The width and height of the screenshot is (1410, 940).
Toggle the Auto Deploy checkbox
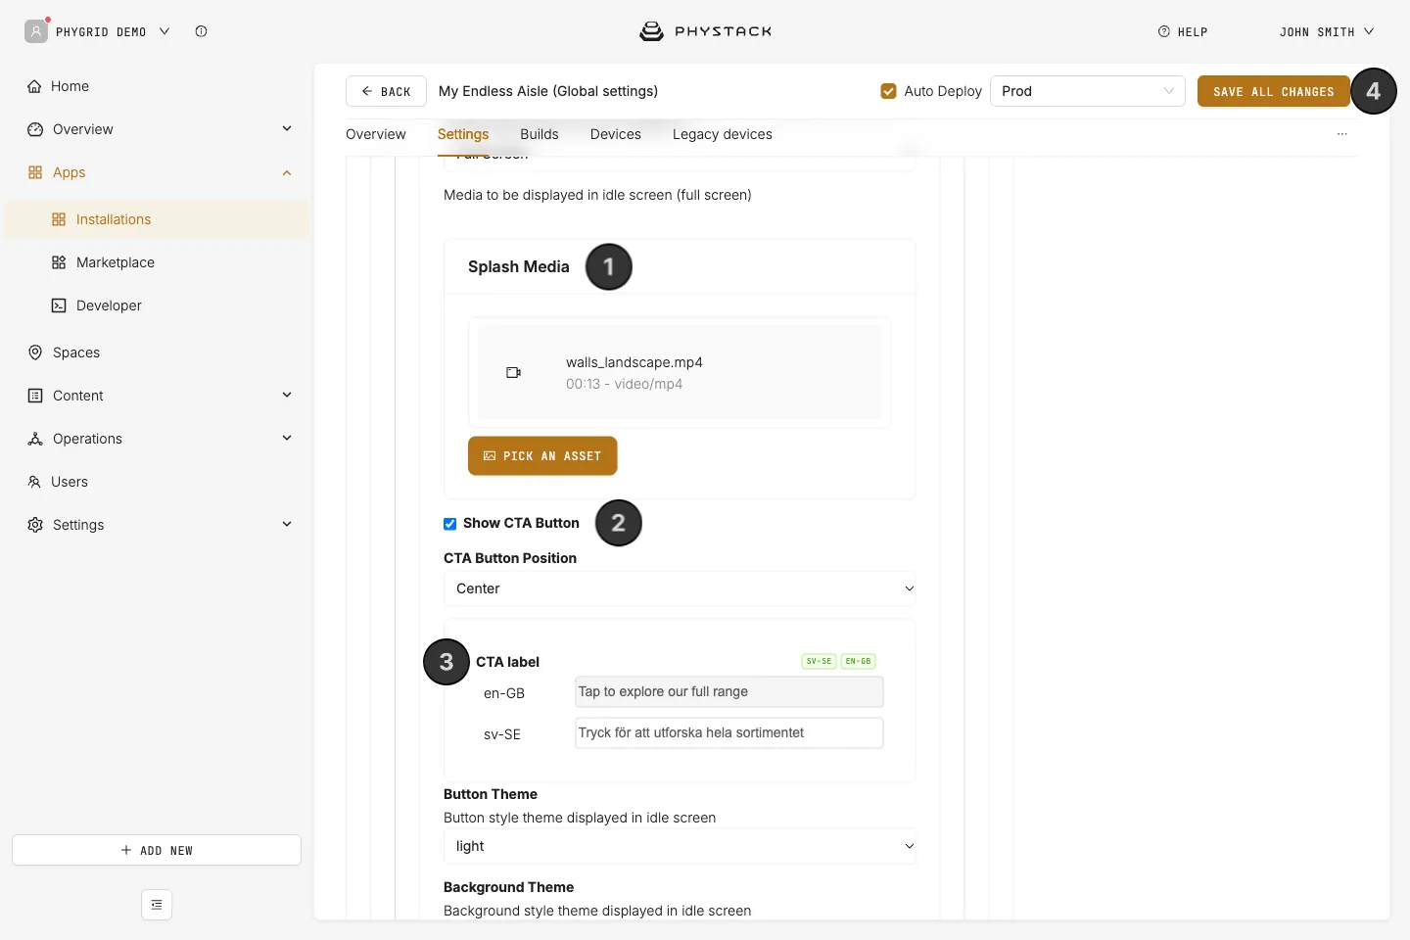click(889, 91)
